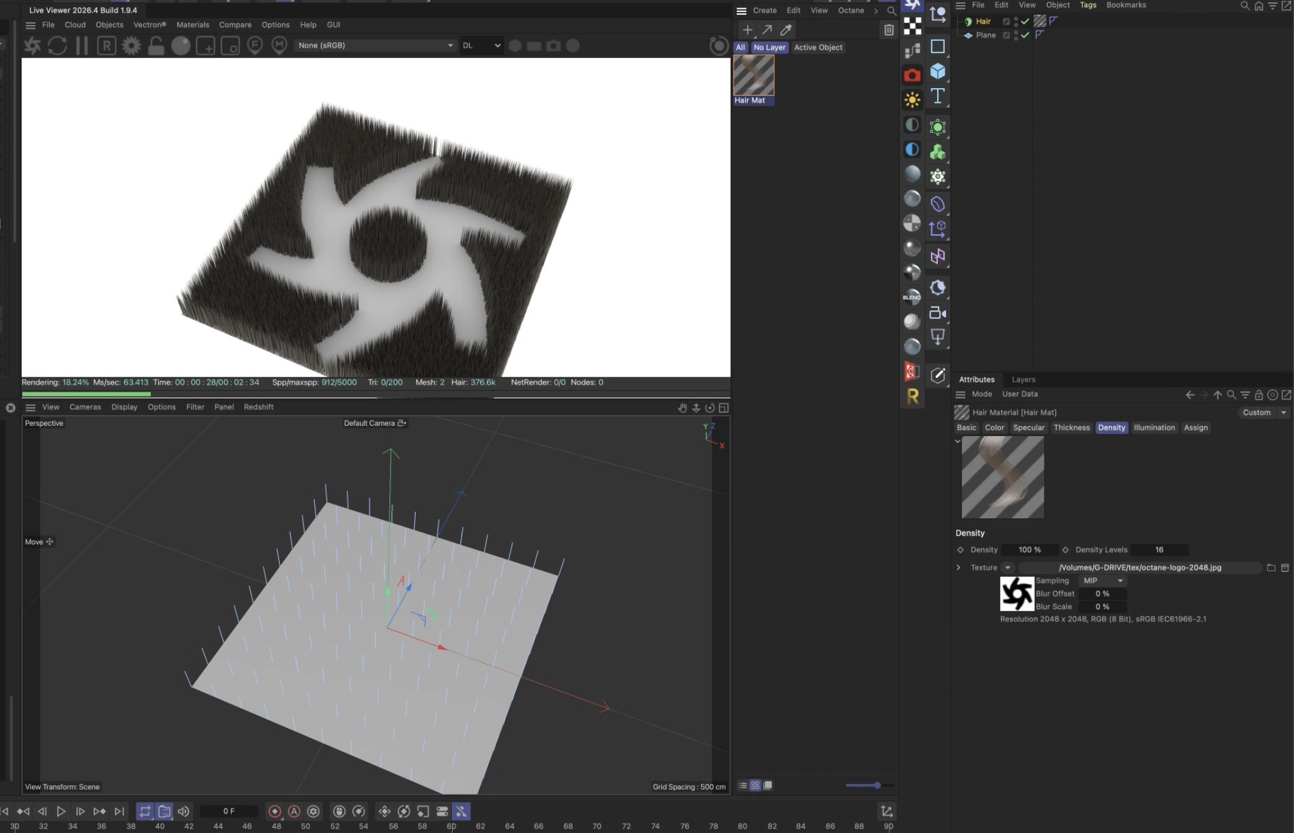This screenshot has height=833, width=1294.
Task: Toggle timeline sound button
Action: (x=183, y=811)
